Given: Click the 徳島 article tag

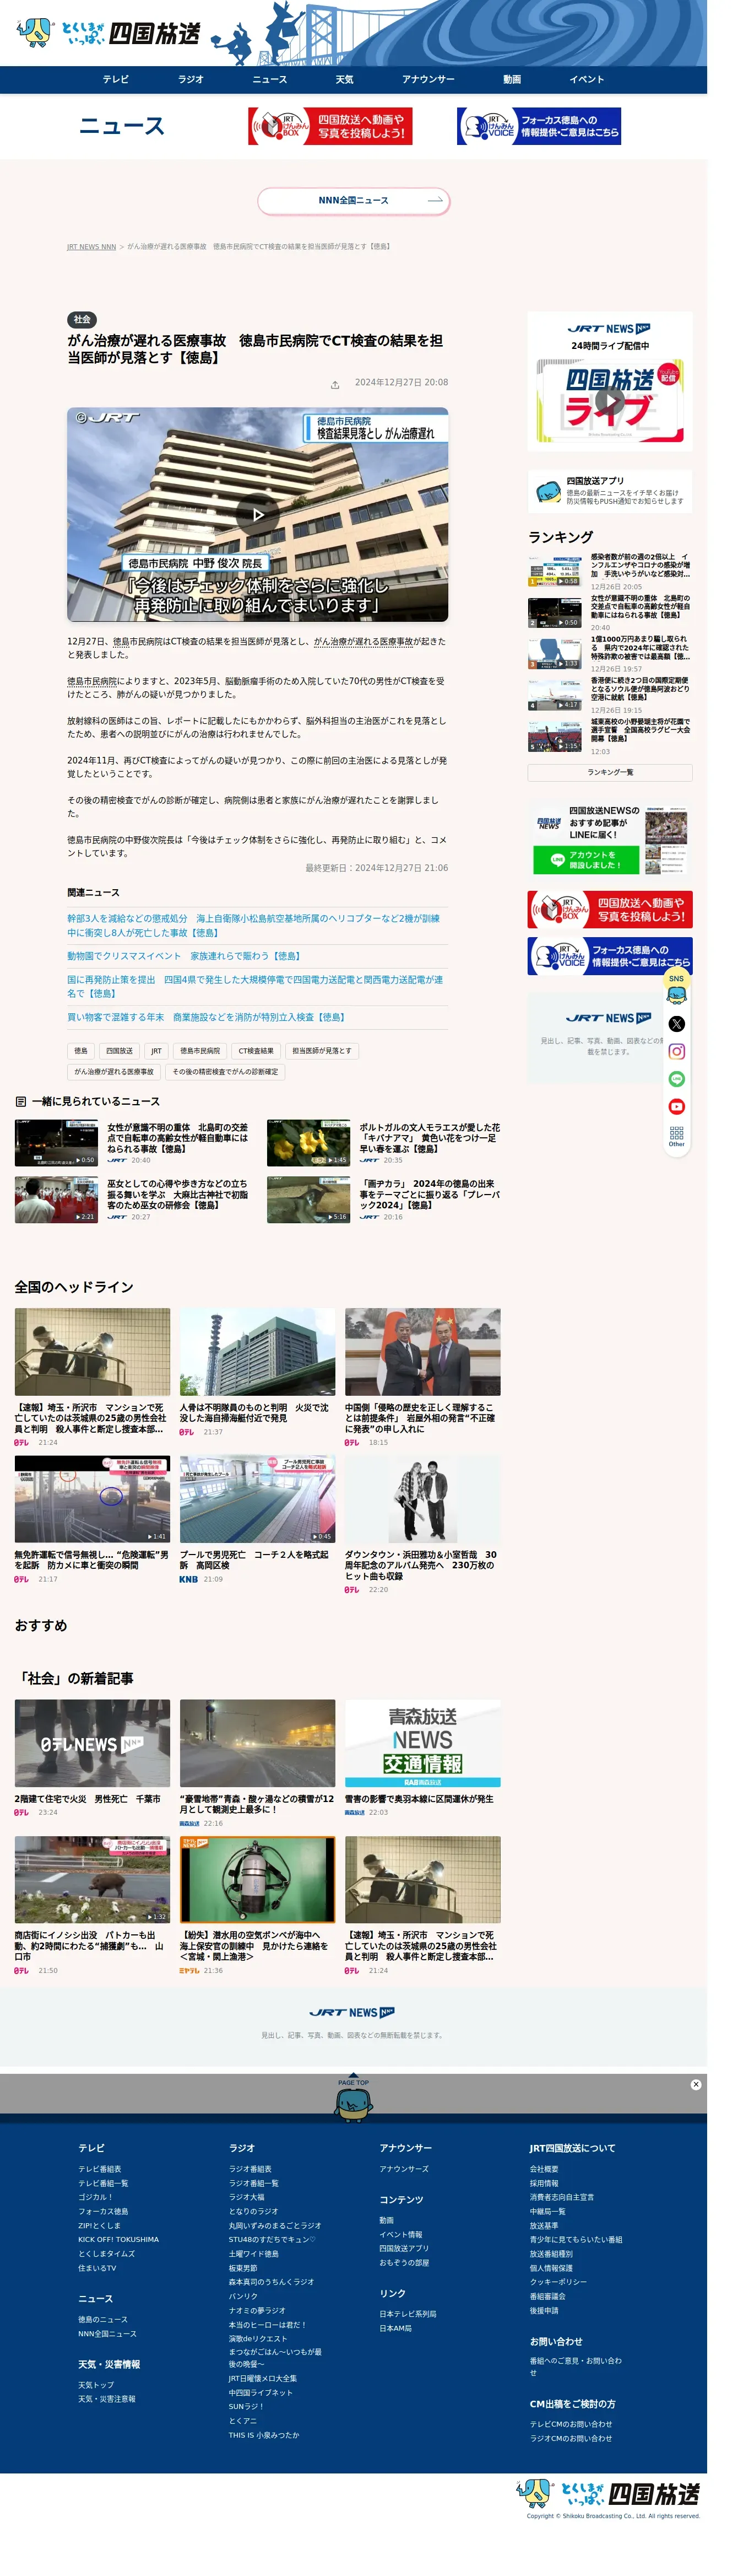Looking at the screenshot, I should click(81, 1051).
